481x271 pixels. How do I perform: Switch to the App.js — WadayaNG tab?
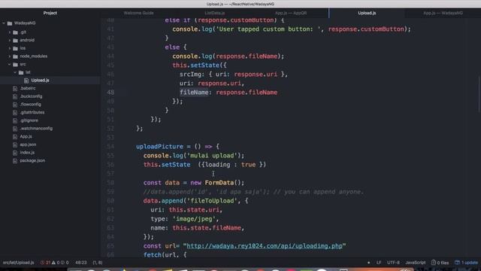coord(443,13)
